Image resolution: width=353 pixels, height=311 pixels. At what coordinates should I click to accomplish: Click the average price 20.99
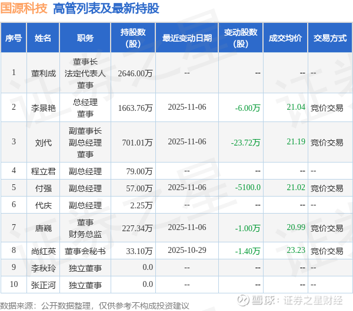coord(296,227)
